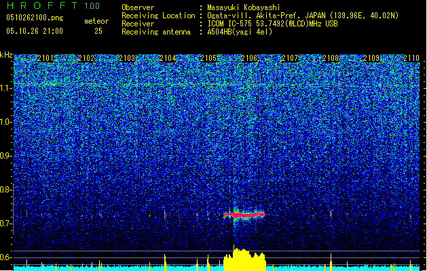This screenshot has width=427, height=271.
Task: Click the date 05.10.26 21:00
Action: (35, 31)
